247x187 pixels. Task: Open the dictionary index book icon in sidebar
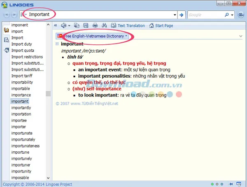coord(6,30)
